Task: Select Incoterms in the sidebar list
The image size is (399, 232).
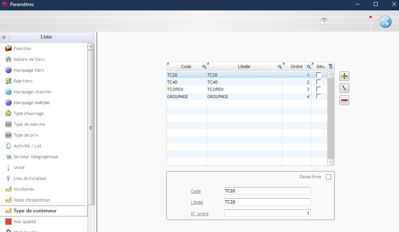Action: 24,189
